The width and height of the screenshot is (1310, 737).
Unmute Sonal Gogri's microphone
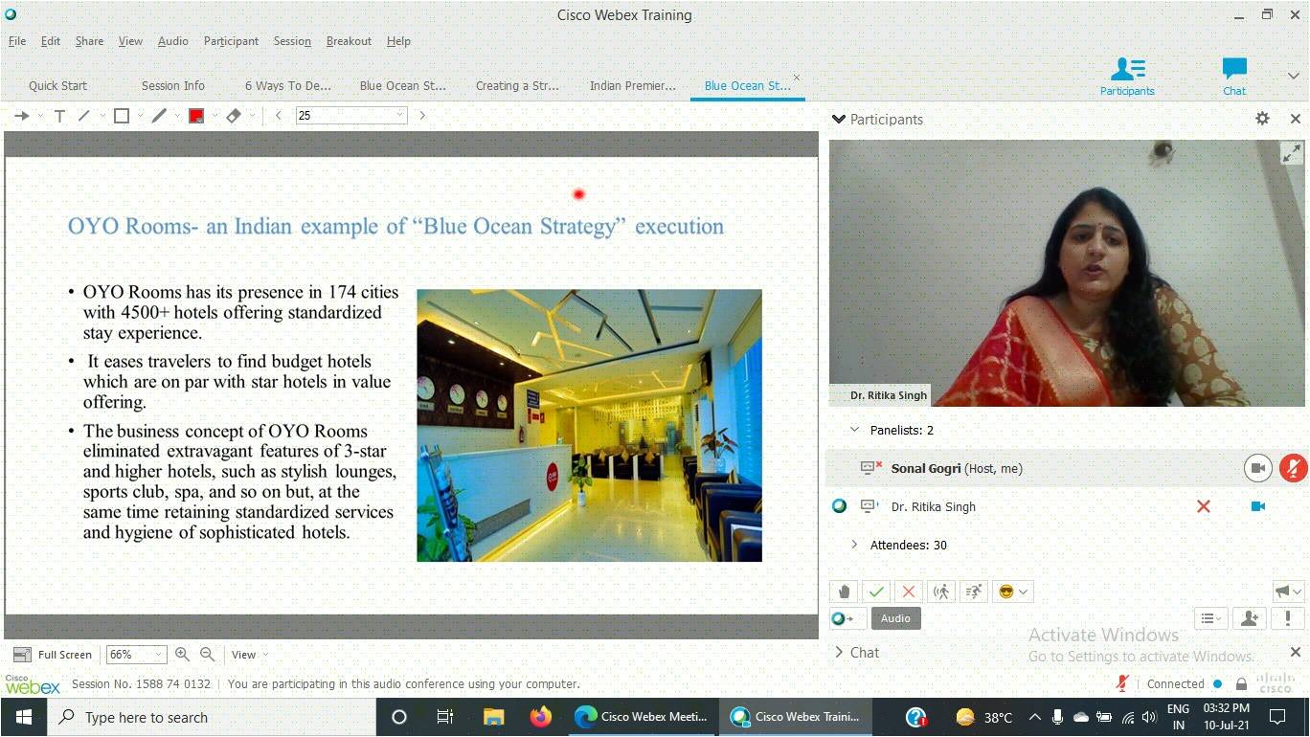coord(1293,468)
